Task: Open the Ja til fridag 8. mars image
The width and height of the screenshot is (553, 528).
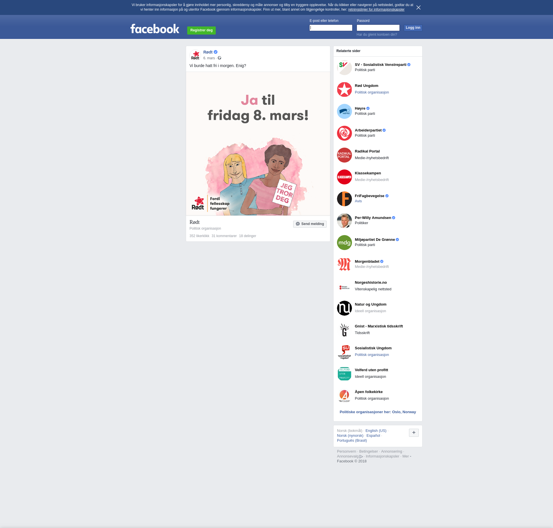Action: coord(258,144)
